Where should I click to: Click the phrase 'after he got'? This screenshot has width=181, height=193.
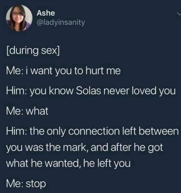[137, 147]
